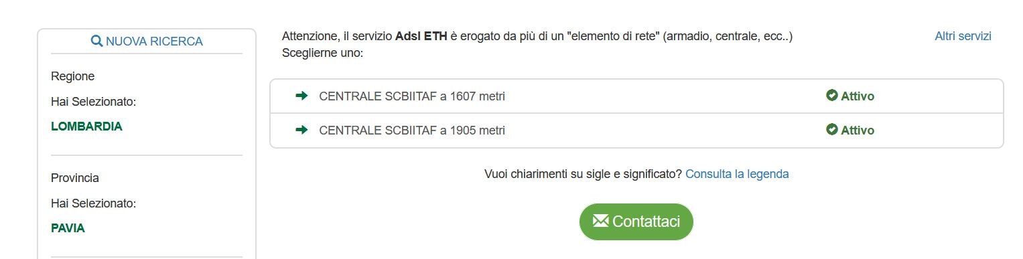Click the selected region LOMBARDIA
This screenshot has width=1023, height=259.
[86, 126]
